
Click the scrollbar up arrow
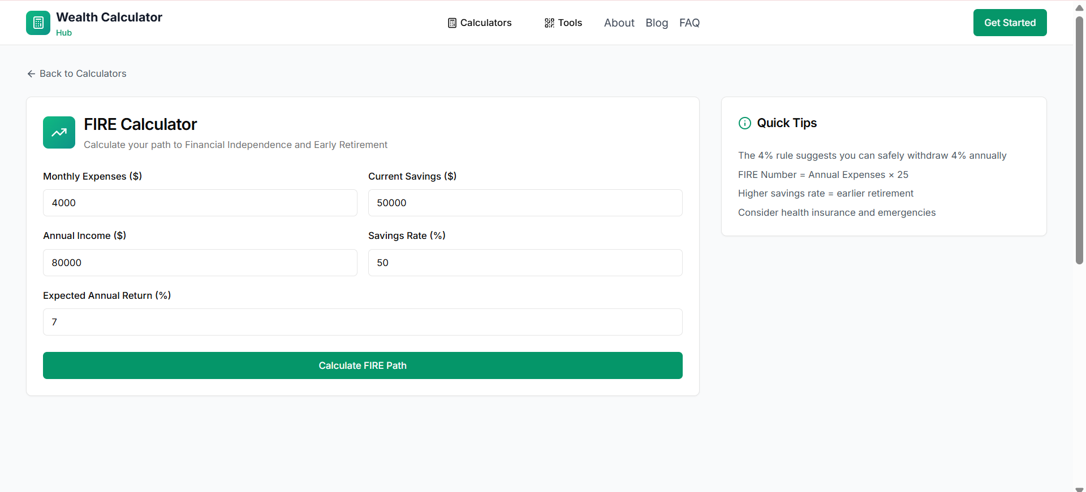pyautogui.click(x=1079, y=8)
